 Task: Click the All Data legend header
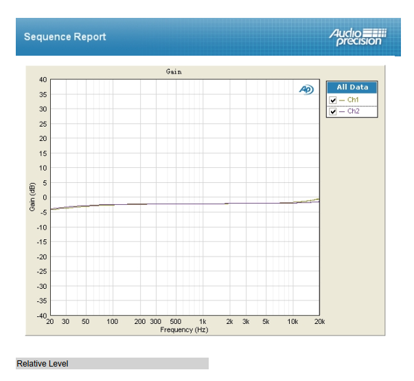tap(352, 87)
